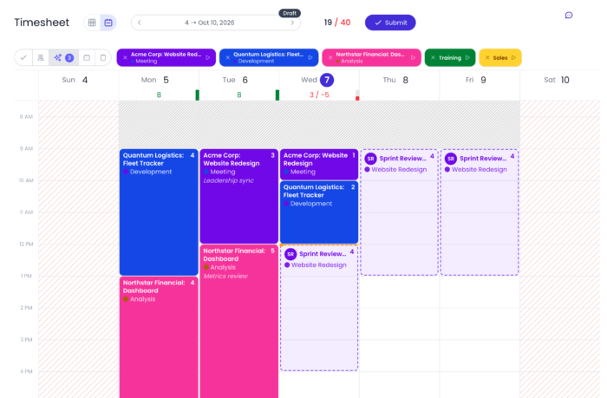
Task: Click the Submit timesheet button
Action: 390,23
